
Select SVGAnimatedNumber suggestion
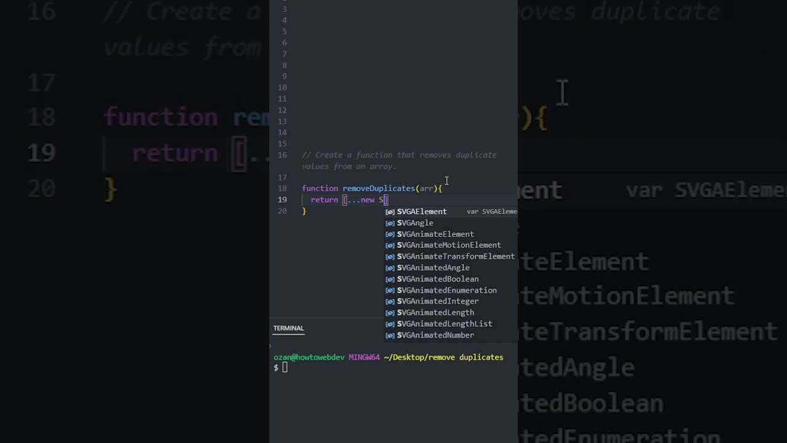coord(451,335)
